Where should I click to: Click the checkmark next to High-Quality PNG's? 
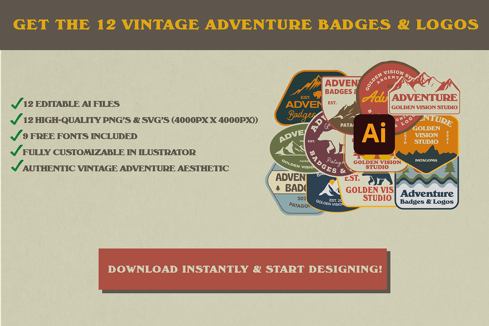click(16, 119)
